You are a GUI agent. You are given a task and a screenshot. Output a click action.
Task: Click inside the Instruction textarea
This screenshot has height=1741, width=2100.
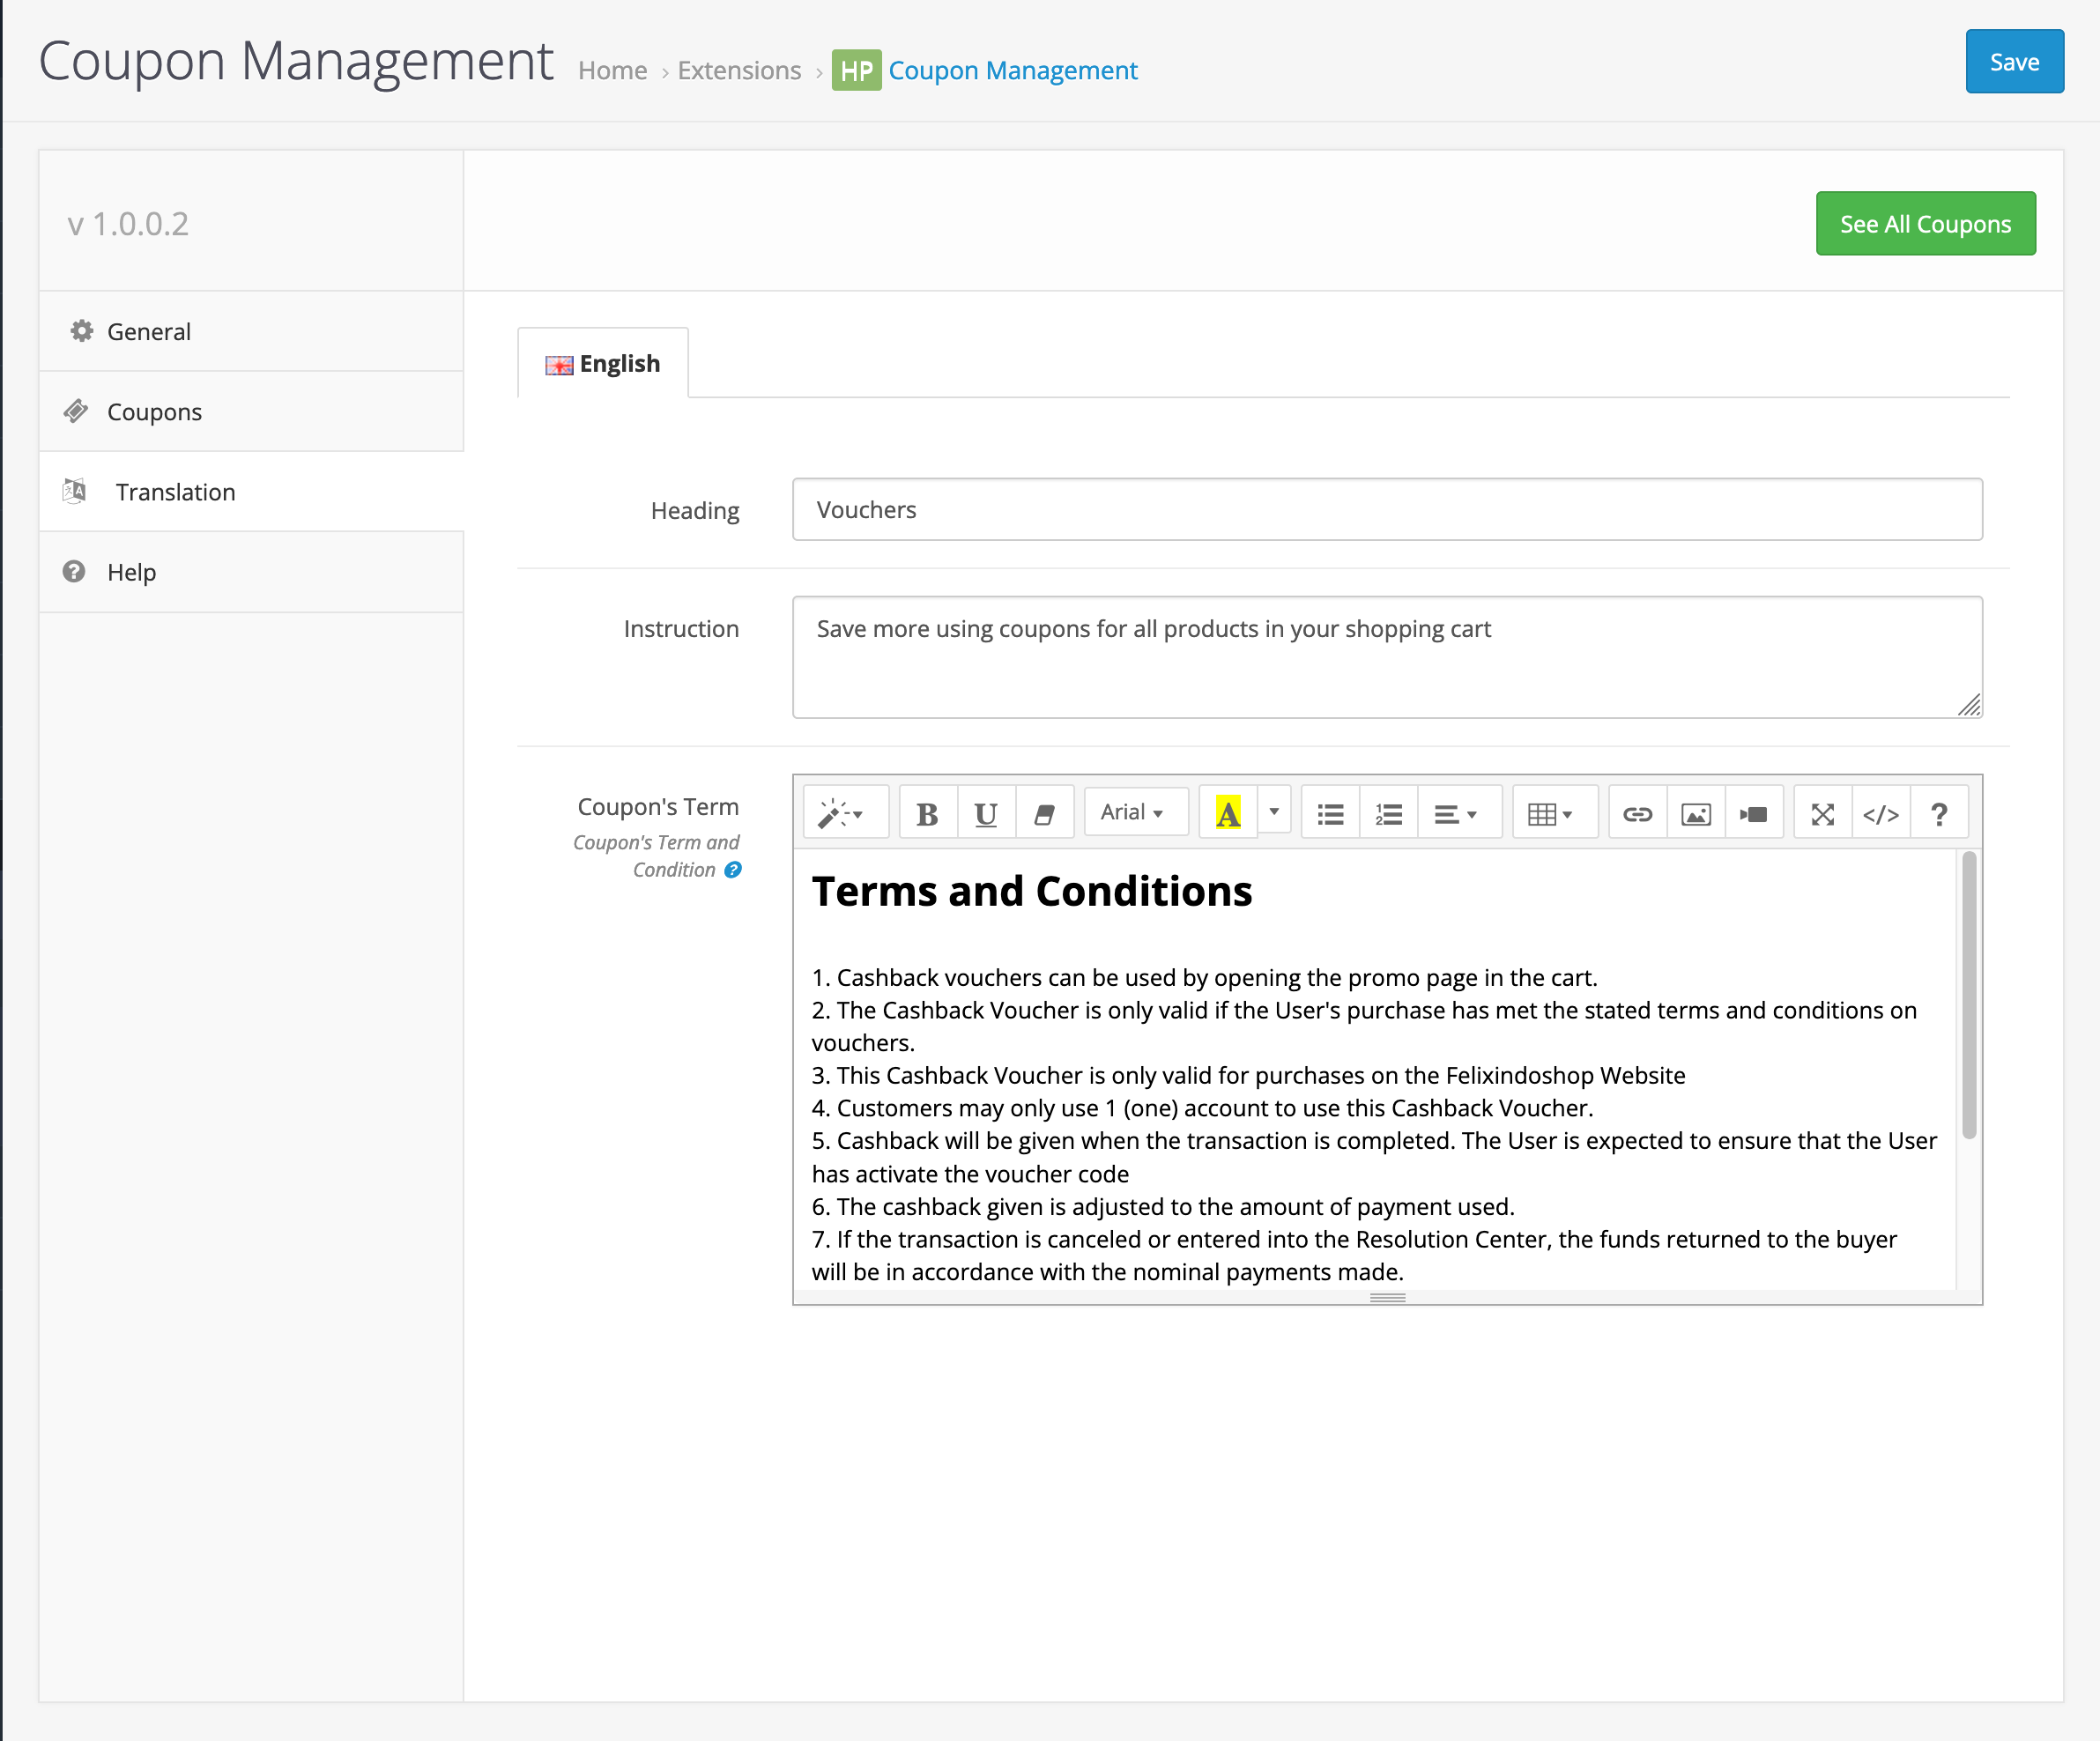pyautogui.click(x=1387, y=657)
